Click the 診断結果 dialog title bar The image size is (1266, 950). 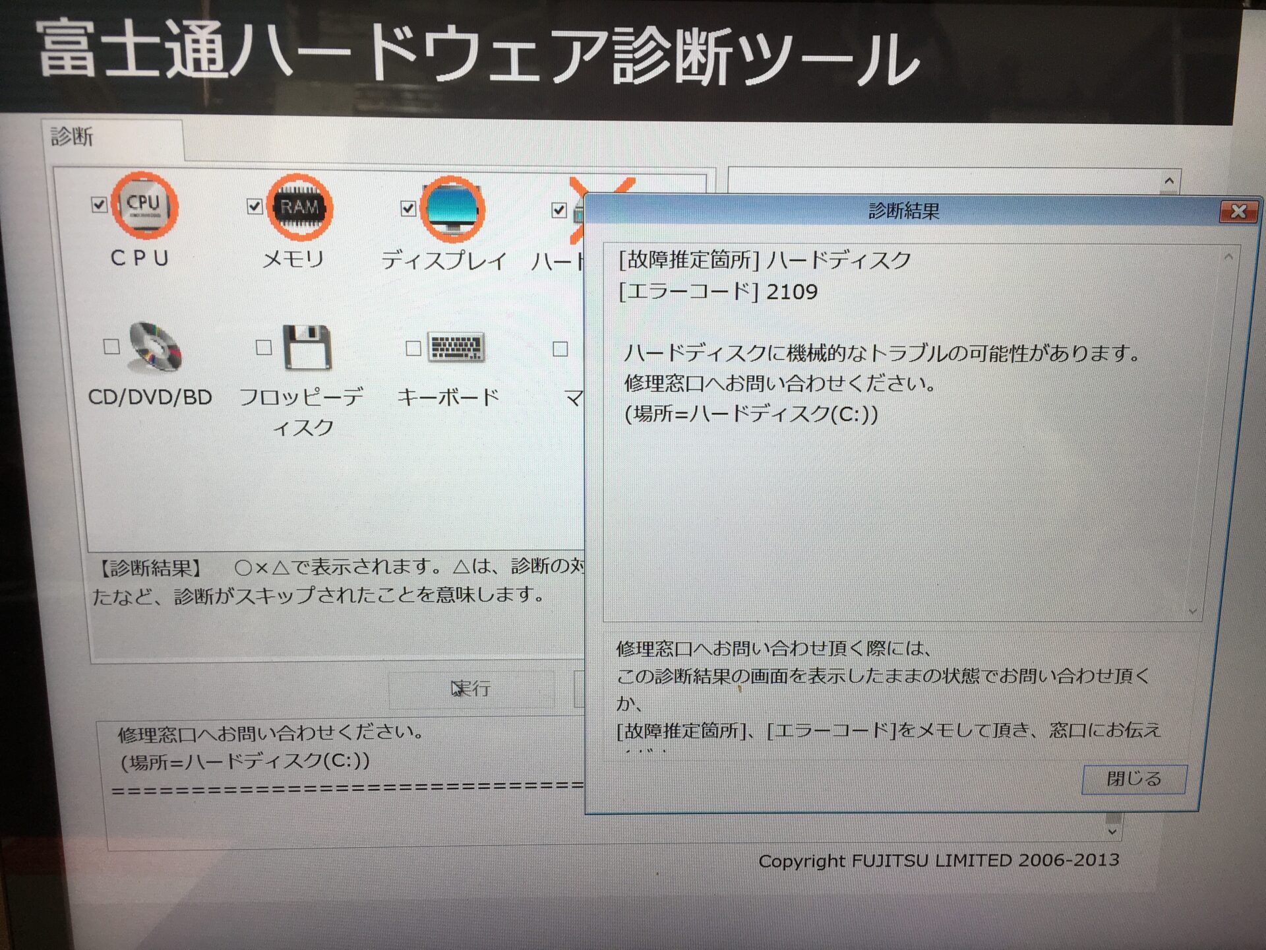pyautogui.click(x=903, y=211)
